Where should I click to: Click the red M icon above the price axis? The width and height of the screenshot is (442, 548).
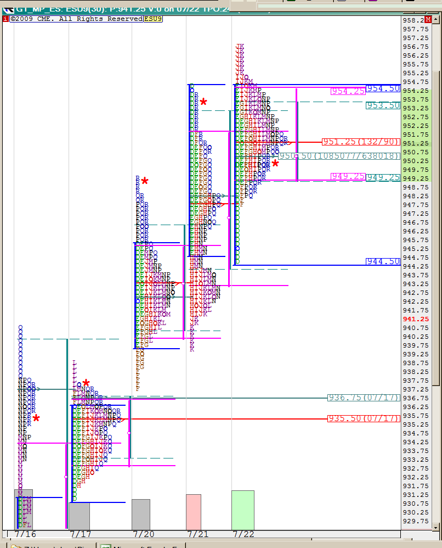[x=428, y=20]
